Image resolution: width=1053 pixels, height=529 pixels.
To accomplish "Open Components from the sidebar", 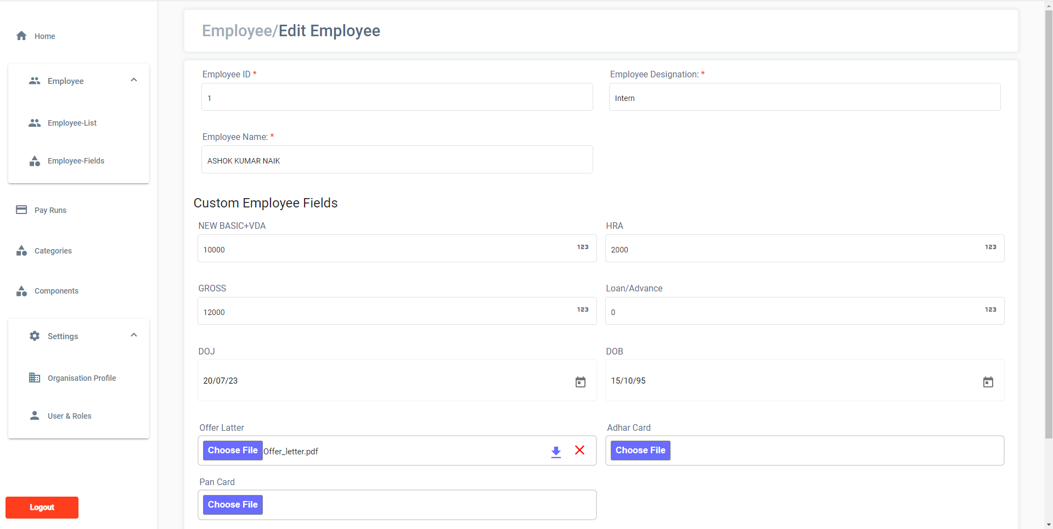I will (x=56, y=291).
